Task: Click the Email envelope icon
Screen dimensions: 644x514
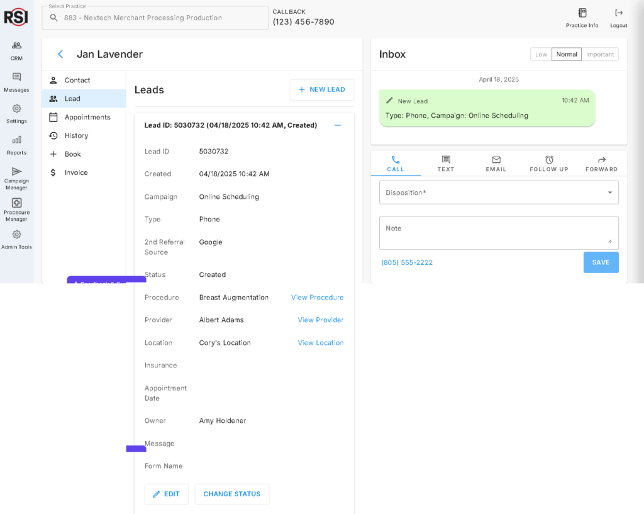Action: click(x=496, y=159)
